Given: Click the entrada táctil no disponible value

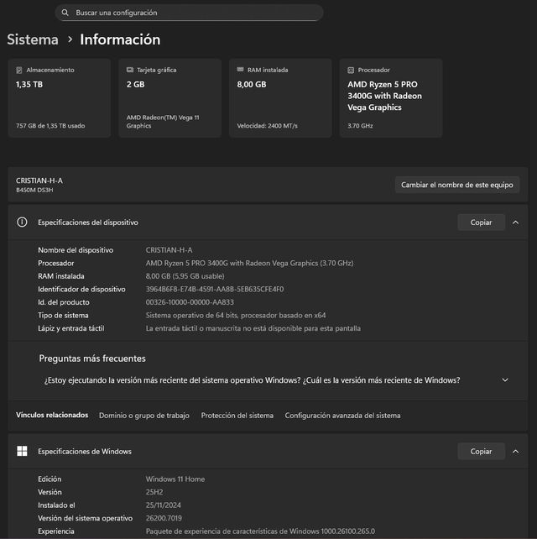Looking at the screenshot, I should click(x=253, y=328).
